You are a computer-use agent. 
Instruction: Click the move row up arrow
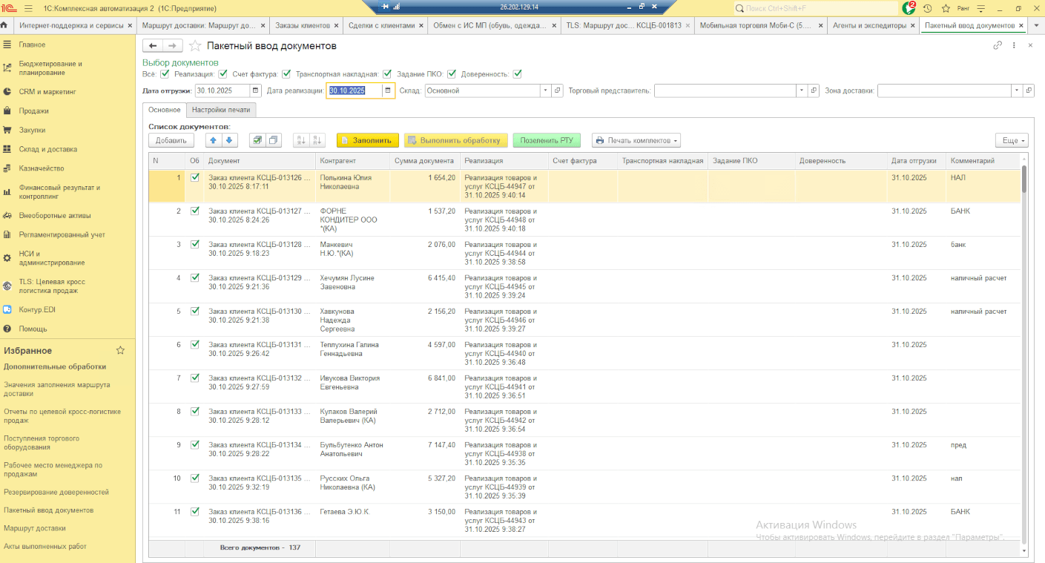(214, 140)
